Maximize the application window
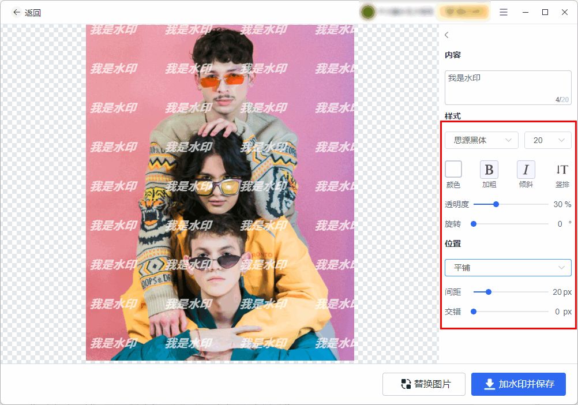 (x=545, y=12)
